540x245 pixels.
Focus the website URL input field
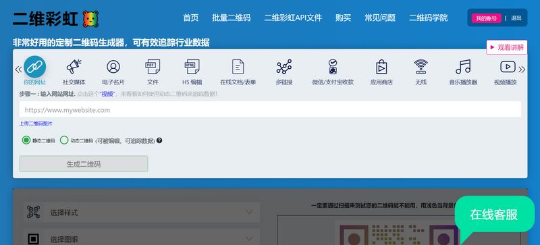click(x=270, y=109)
